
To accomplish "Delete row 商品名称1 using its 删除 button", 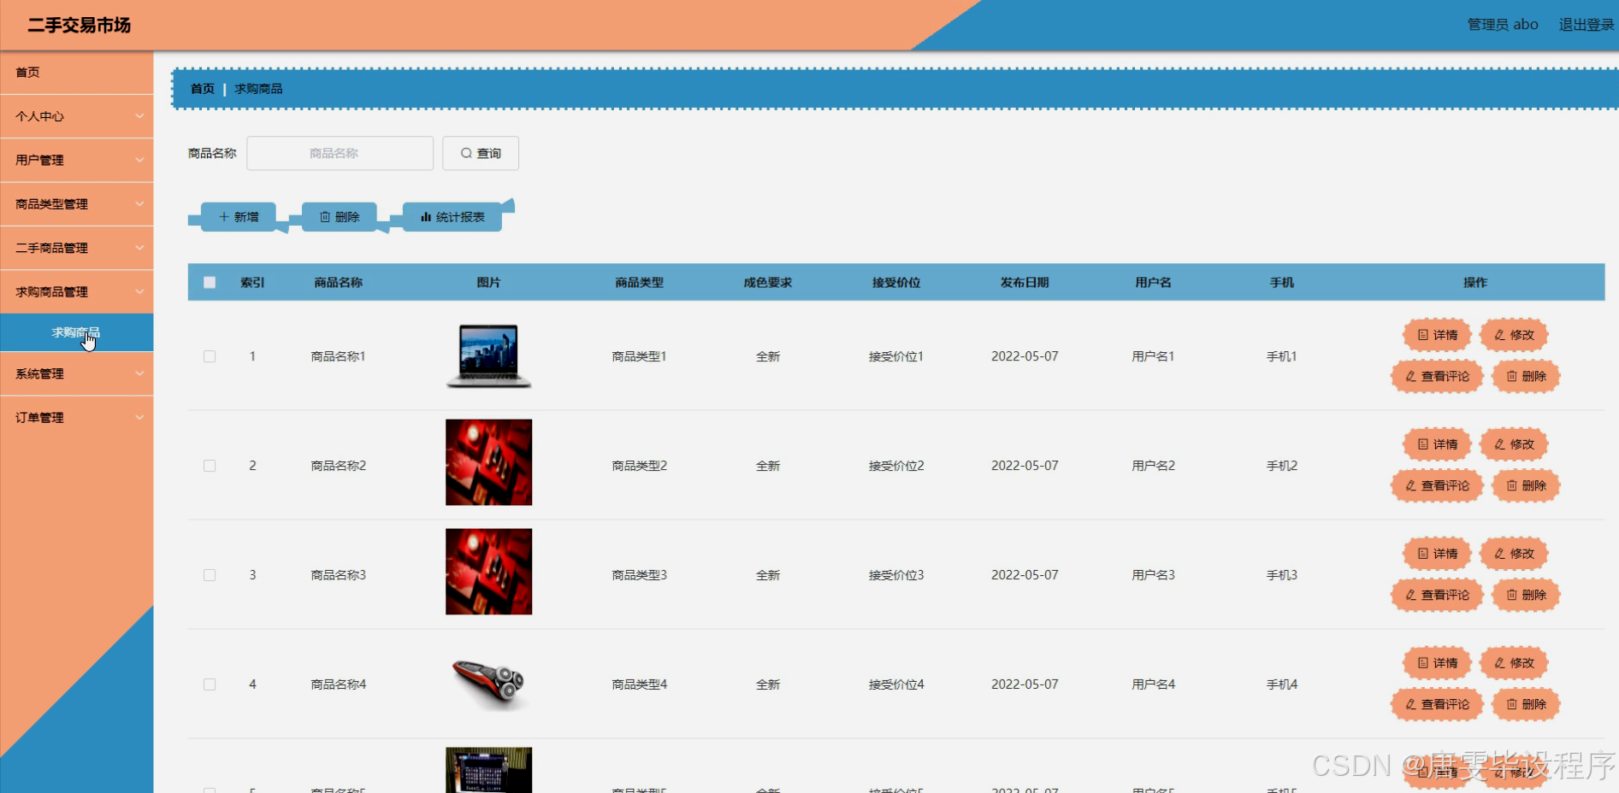I will (x=1526, y=376).
